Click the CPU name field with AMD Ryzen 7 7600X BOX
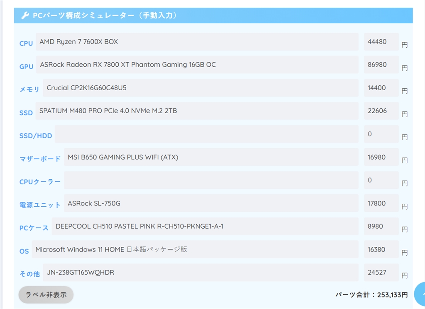 [x=197, y=42]
